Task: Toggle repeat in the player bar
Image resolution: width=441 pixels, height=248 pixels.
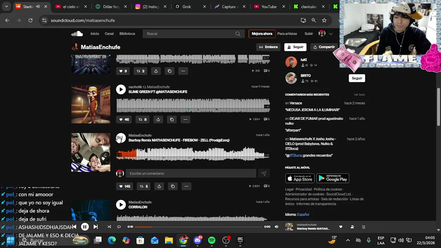Action: tap(119, 227)
